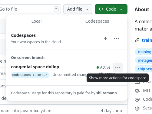Image resolution: width=152 pixels, height=114 pixels.
Task: Open Codespaces header three-dot options menu
Action: (117, 38)
